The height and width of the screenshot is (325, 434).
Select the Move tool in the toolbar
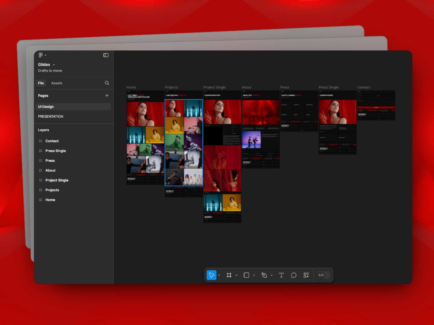point(211,275)
